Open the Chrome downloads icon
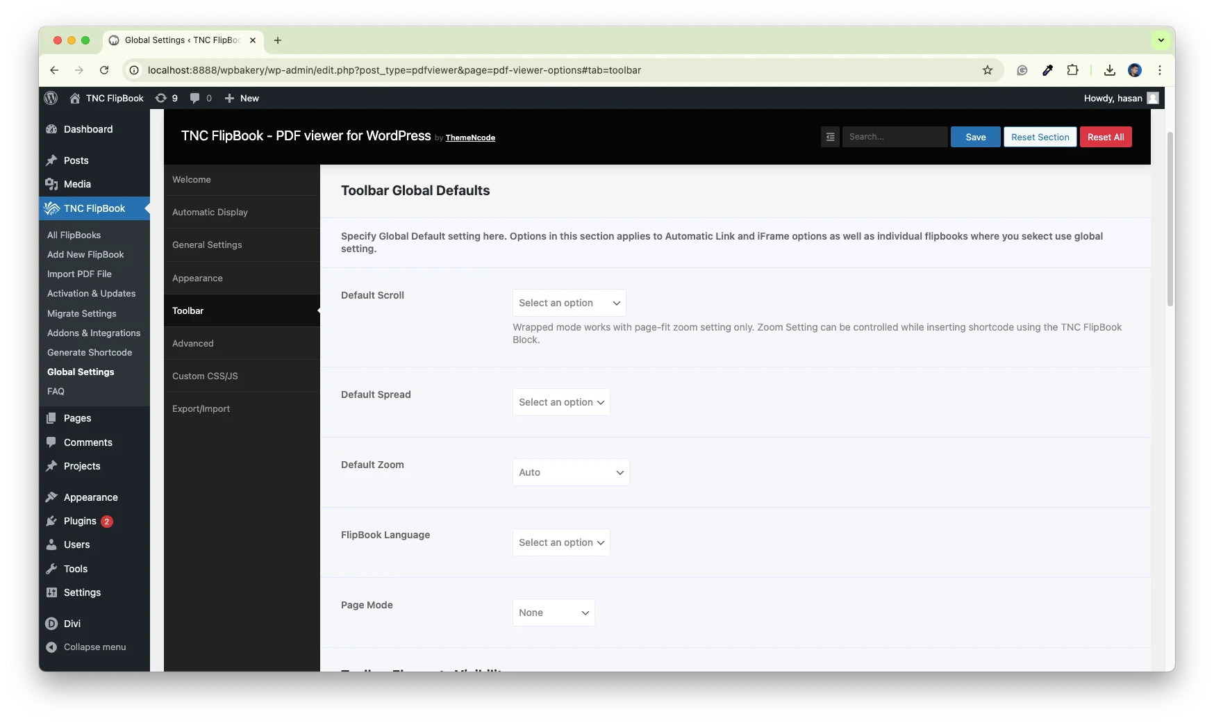This screenshot has width=1214, height=723. (x=1109, y=70)
